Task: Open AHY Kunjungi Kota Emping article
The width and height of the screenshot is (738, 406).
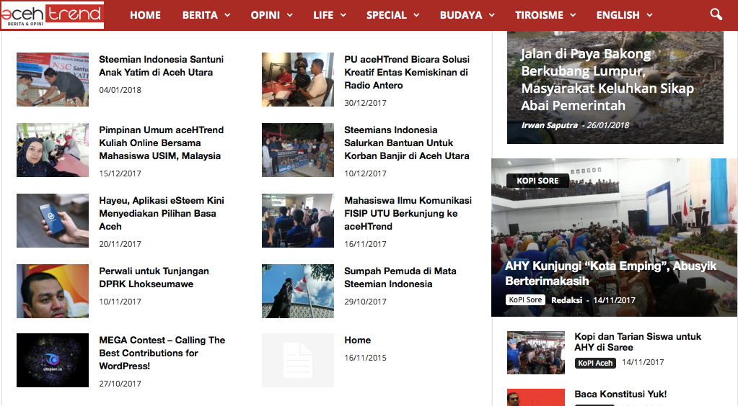Action: [x=610, y=274]
